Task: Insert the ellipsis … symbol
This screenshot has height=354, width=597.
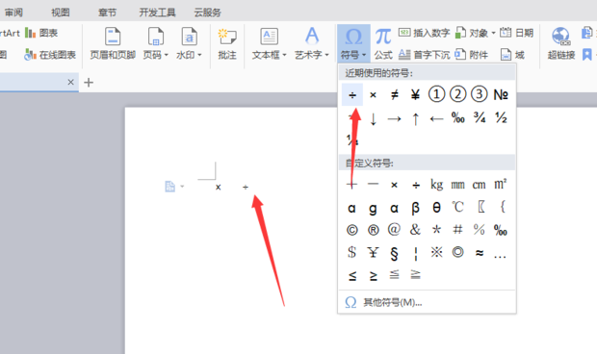Action: pos(501,256)
